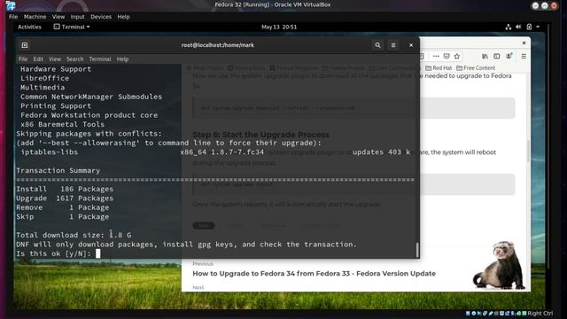The height and width of the screenshot is (319, 567).
Task: Click the 'Transaction Summary' text in terminal
Action: coord(58,170)
